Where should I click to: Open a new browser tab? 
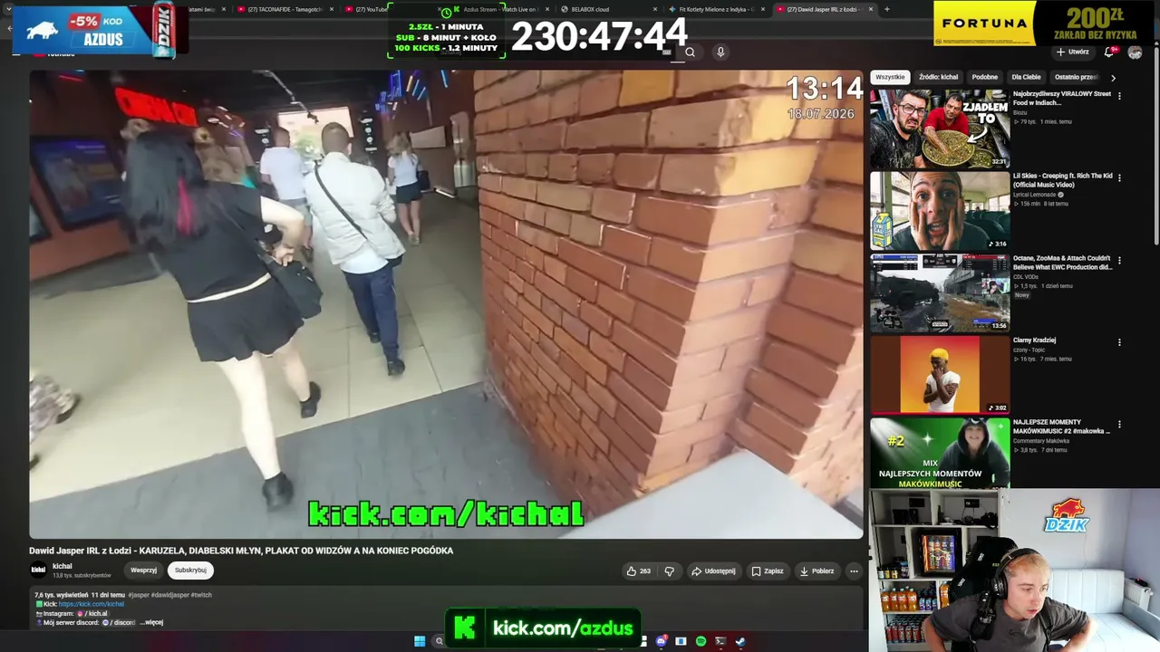coord(886,9)
